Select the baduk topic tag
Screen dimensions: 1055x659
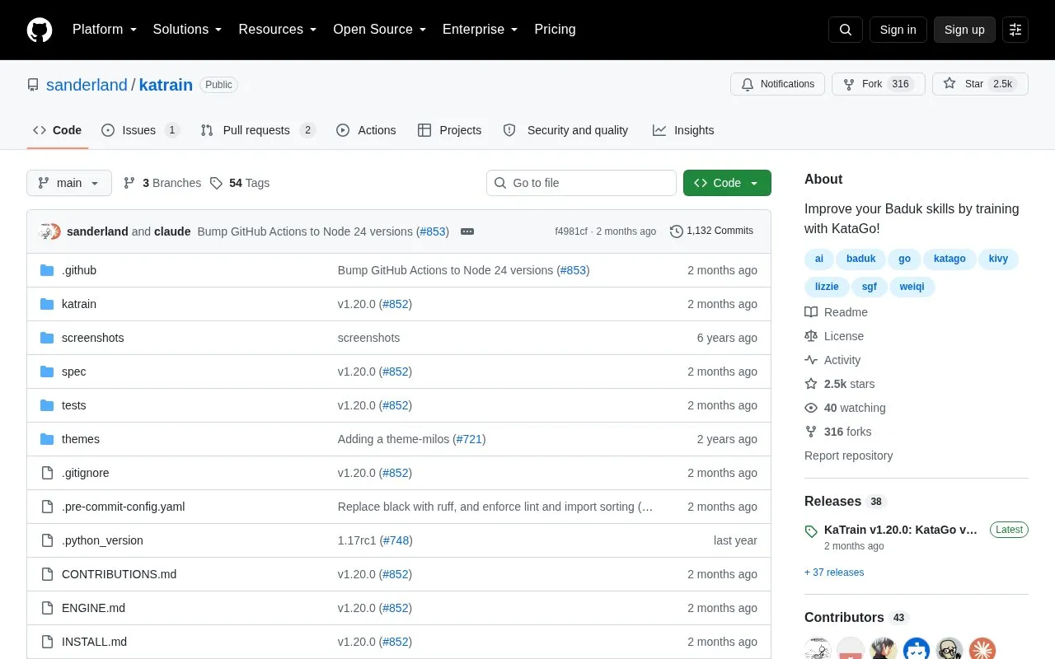click(861, 259)
